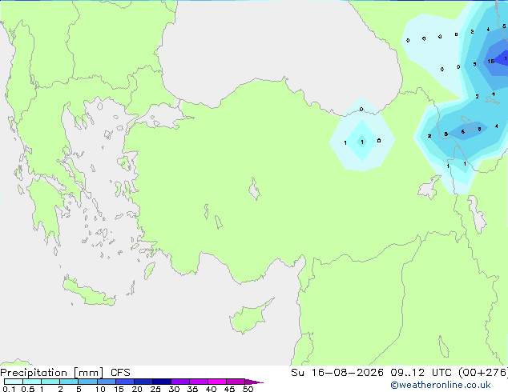Viewport: 508px width, 392px height.
Task: Click the Su 16-08-2026 forecast date label
Action: coord(337,373)
